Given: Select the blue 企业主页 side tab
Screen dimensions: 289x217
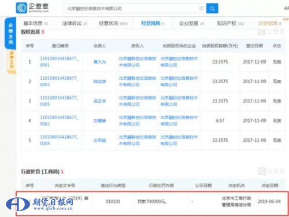Looking at the screenshot, I should coord(10,33).
